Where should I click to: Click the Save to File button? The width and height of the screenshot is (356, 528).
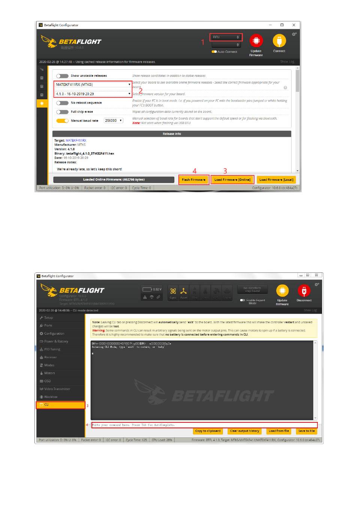point(307,431)
